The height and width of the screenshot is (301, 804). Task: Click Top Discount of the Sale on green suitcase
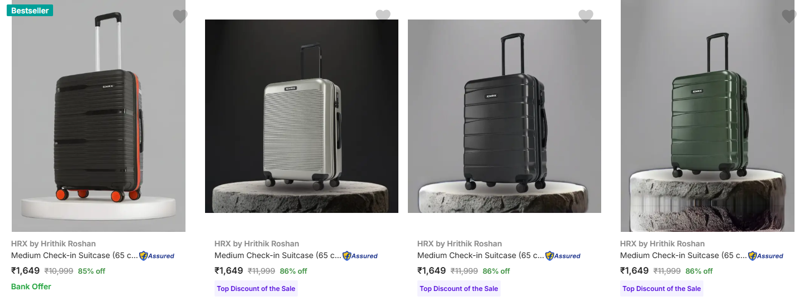click(x=662, y=289)
